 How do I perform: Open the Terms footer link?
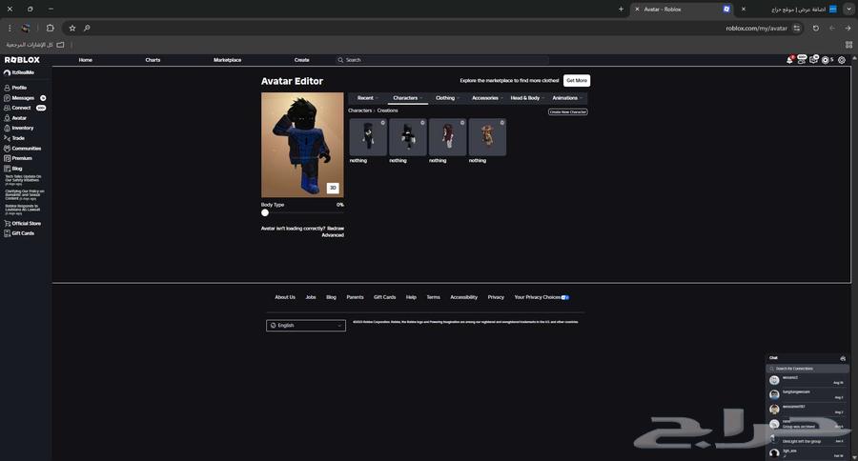[x=434, y=297]
